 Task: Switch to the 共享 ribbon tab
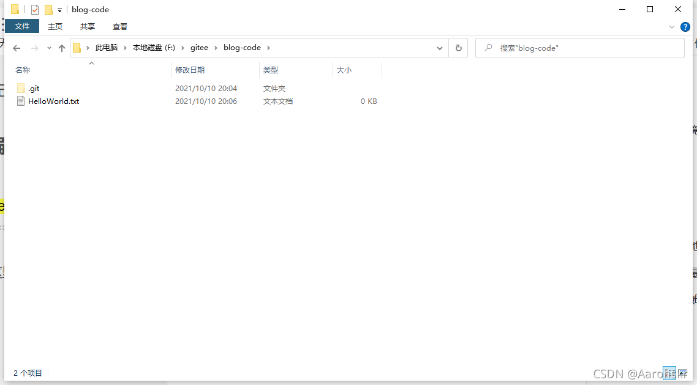(x=88, y=27)
